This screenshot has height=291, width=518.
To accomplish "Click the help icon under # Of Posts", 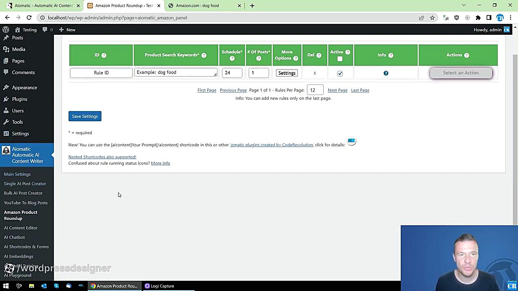I will 259,59.
